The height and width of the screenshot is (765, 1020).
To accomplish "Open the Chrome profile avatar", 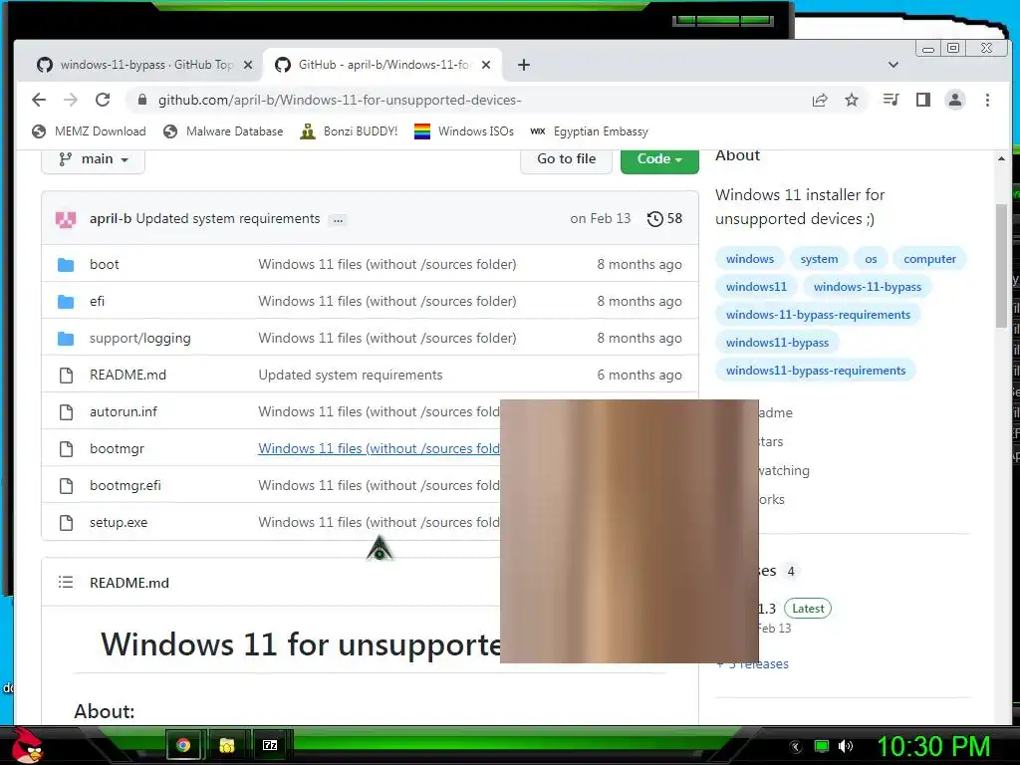I will [x=955, y=100].
